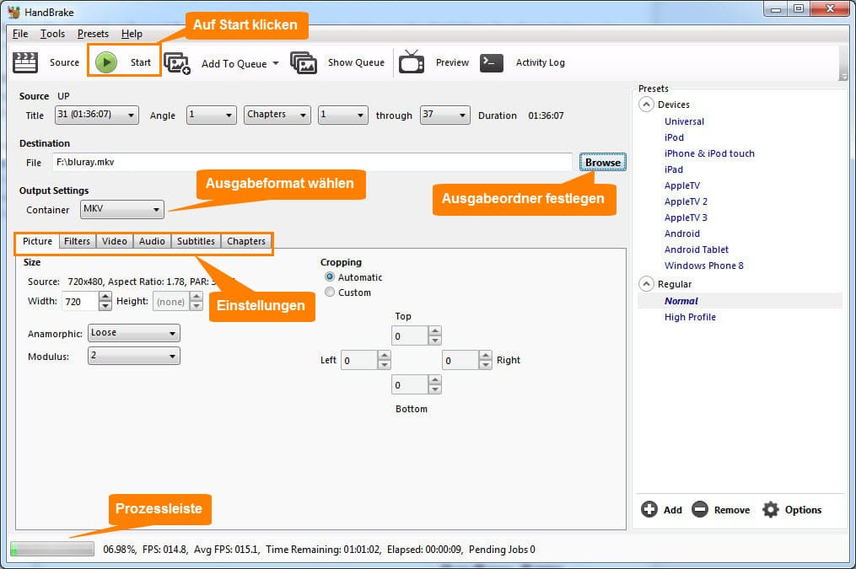This screenshot has height=569, width=856.
Task: Select the Android Tablet preset
Action: point(696,250)
